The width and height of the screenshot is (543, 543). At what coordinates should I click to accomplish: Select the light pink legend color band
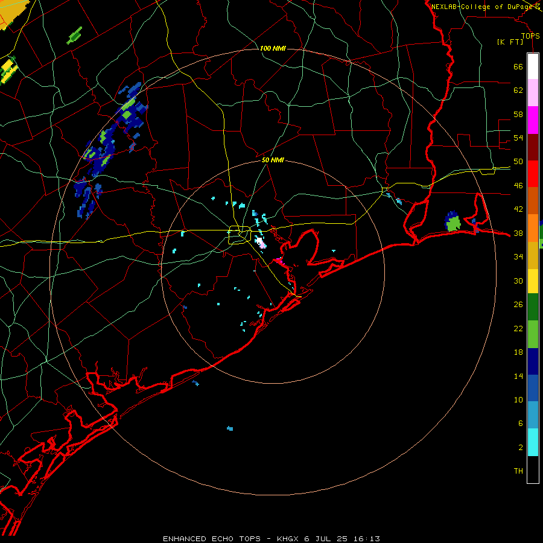(533, 92)
